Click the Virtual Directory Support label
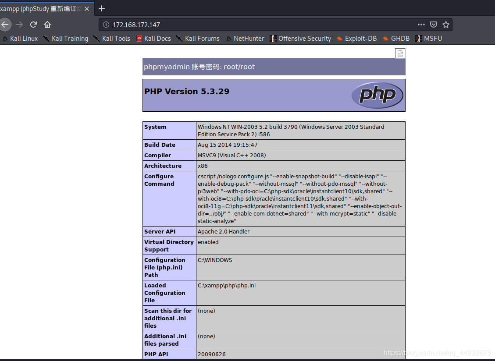Image resolution: width=495 pixels, height=361 pixels. (169, 246)
